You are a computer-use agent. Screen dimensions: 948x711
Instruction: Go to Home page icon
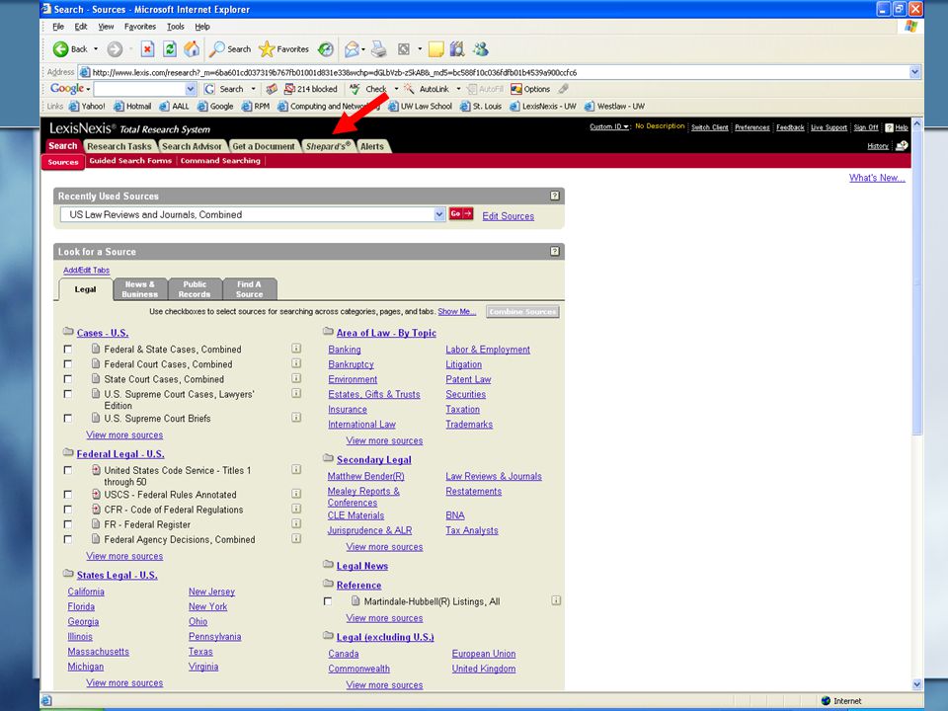coord(192,49)
